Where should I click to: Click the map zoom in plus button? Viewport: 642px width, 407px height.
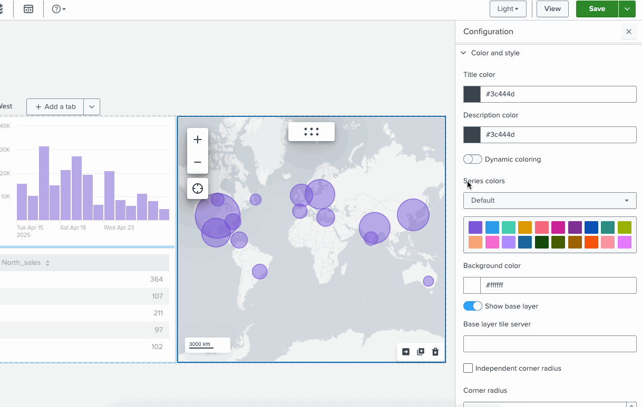pyautogui.click(x=198, y=140)
